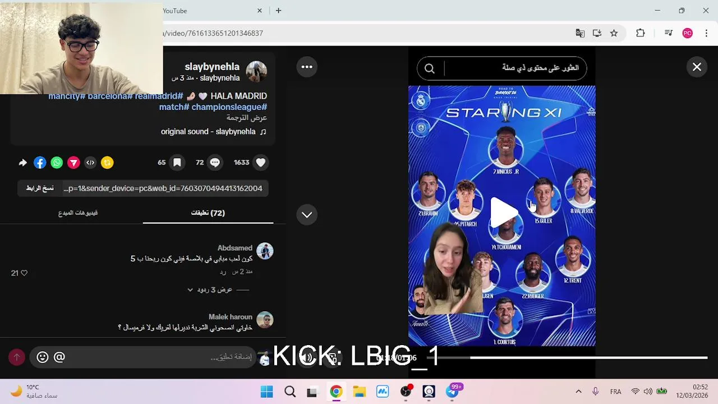Close the video viewer with X
718x404 pixels.
pos(697,67)
